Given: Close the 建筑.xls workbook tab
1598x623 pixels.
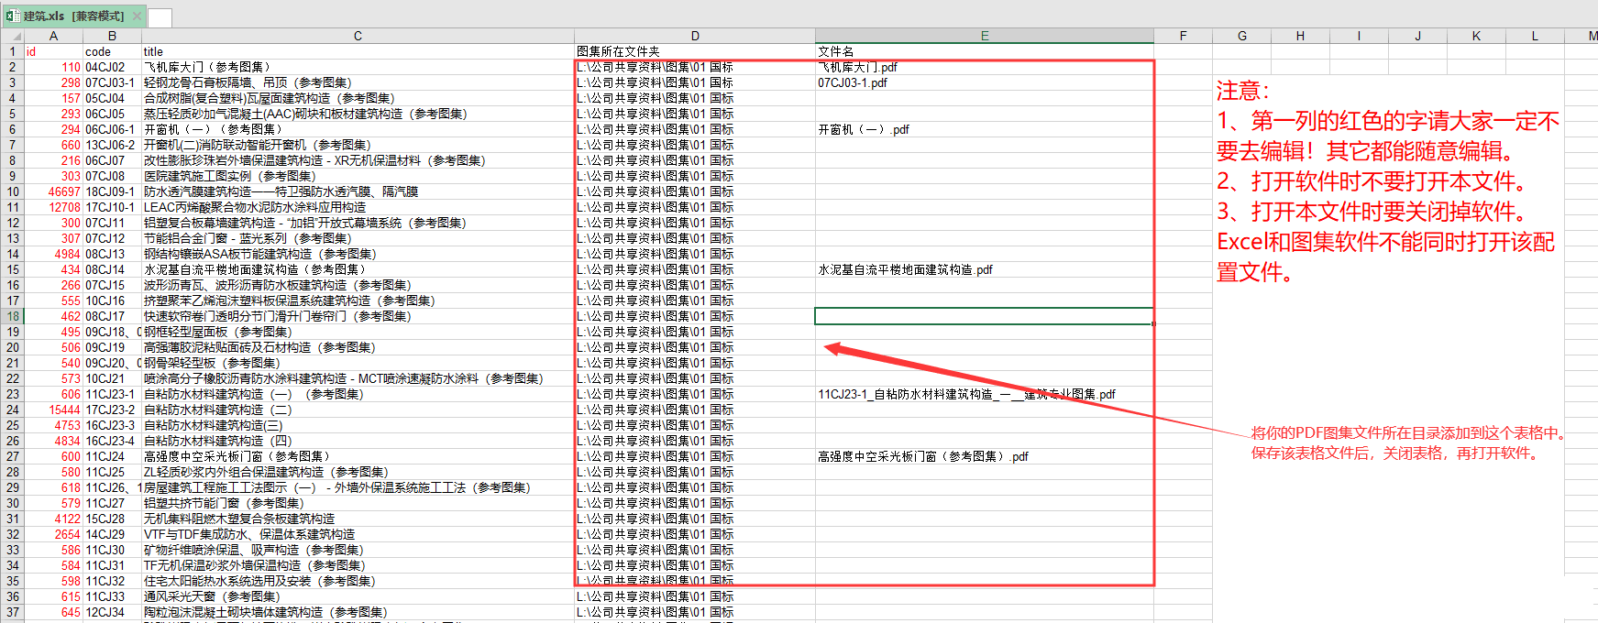Looking at the screenshot, I should (x=137, y=16).
